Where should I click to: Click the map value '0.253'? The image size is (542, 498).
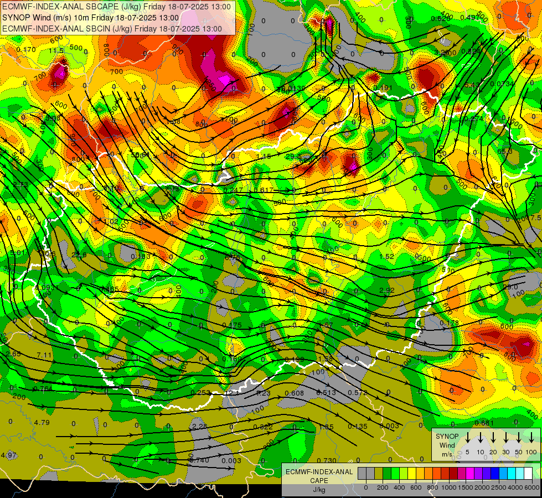pos(200,393)
